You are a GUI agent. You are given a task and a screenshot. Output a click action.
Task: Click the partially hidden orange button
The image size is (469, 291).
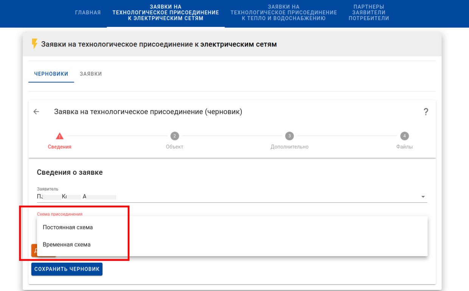[x=34, y=251]
